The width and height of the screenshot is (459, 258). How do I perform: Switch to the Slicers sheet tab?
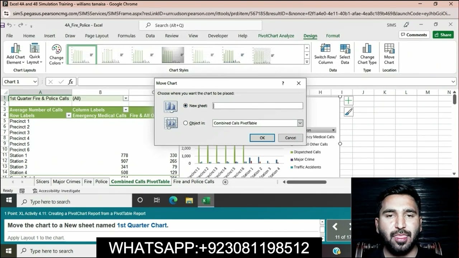(43, 182)
